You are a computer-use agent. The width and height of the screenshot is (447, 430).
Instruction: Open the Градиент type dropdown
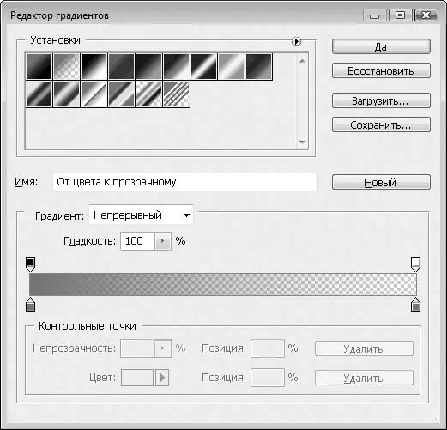point(141,215)
